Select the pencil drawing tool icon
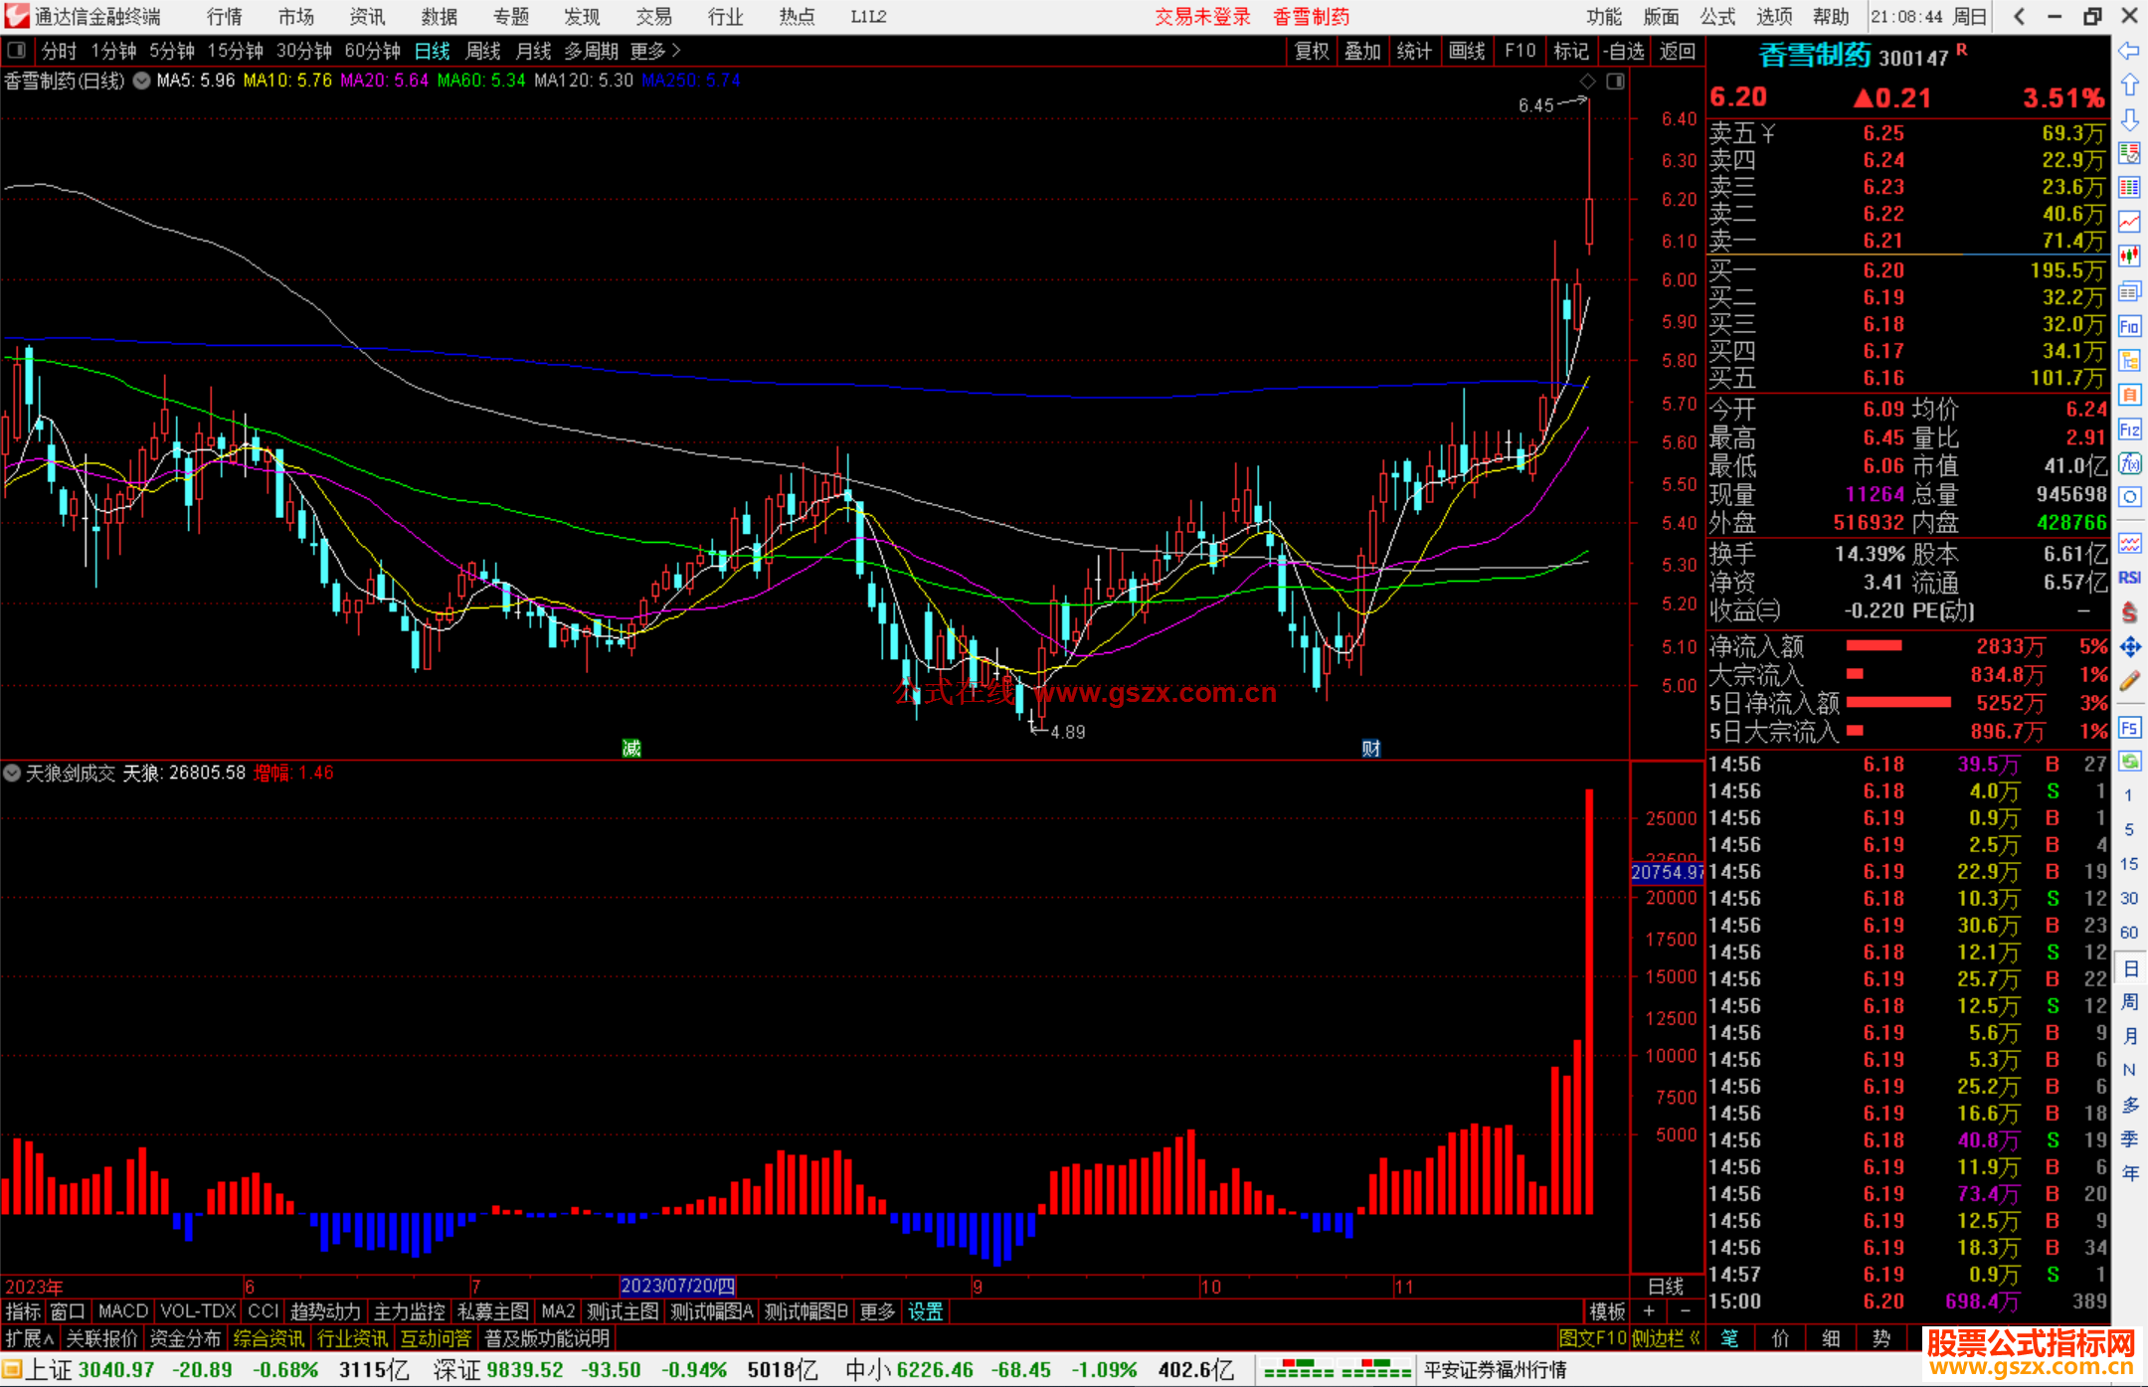 pyautogui.click(x=2129, y=681)
